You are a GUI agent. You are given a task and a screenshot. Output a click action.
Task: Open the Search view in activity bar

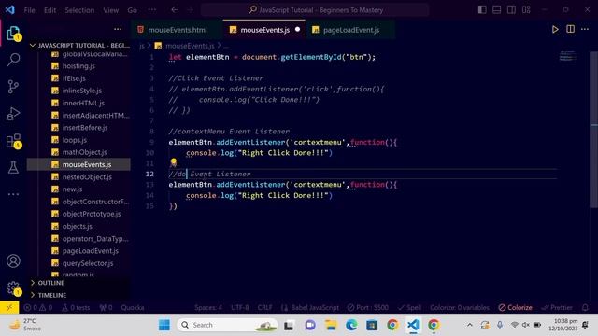tap(14, 60)
